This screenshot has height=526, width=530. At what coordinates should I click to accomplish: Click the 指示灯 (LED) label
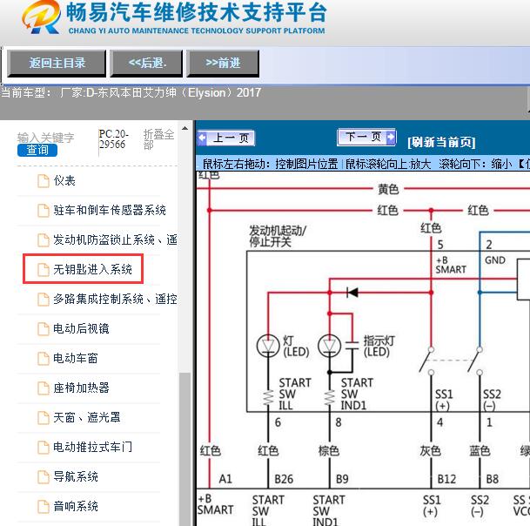tap(379, 347)
